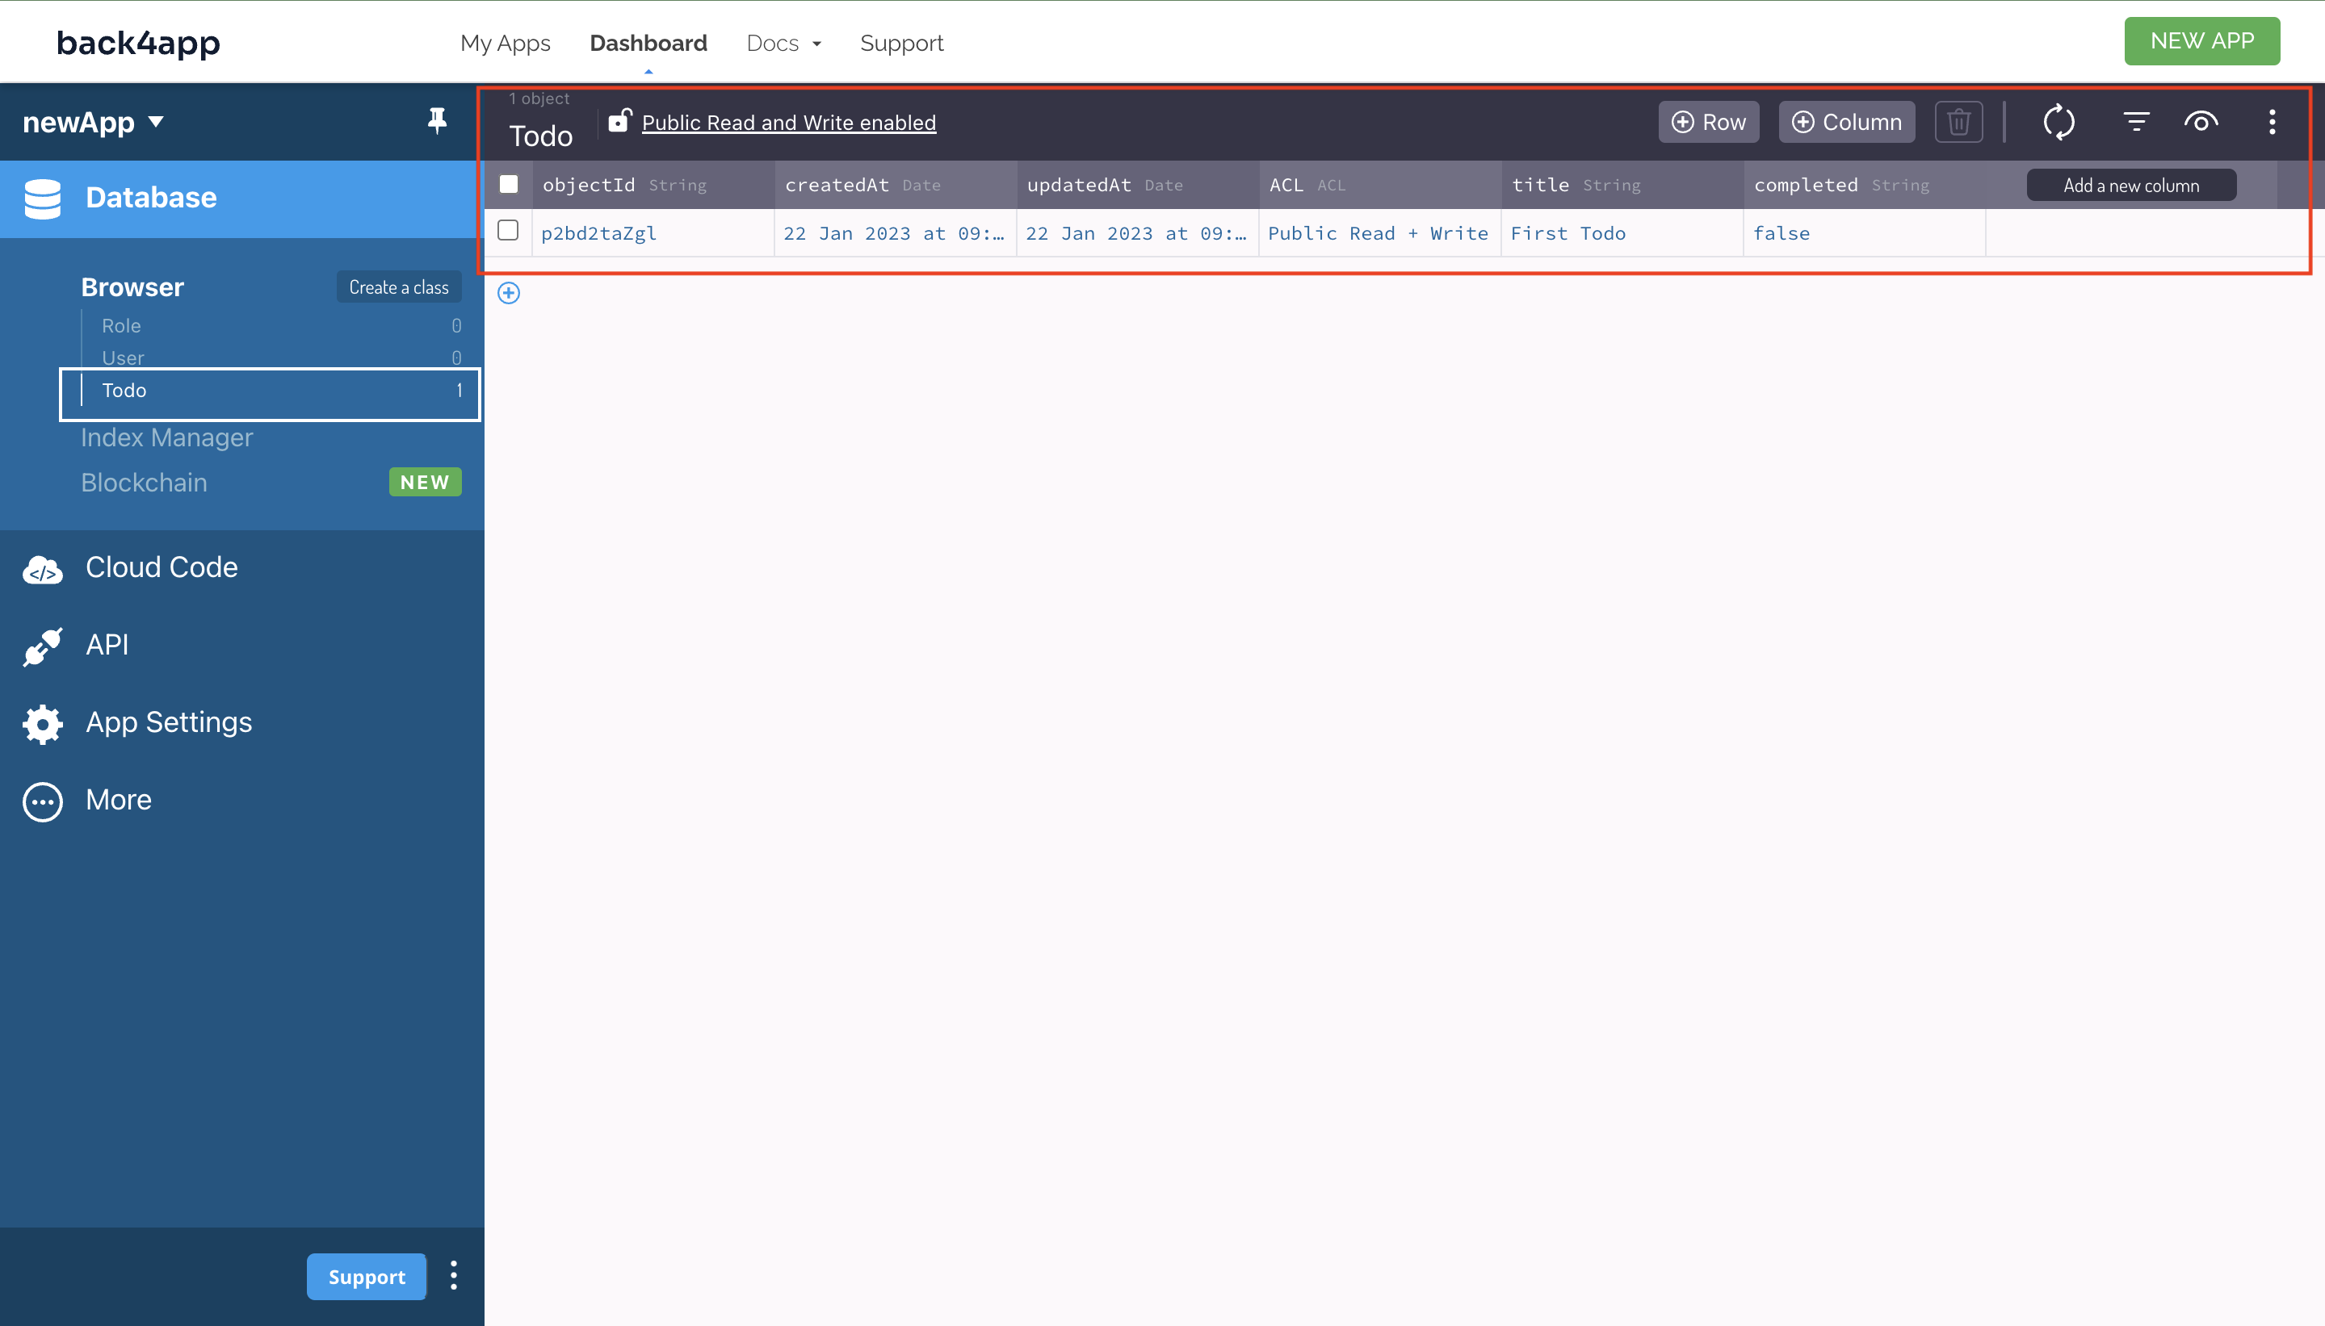Image resolution: width=2325 pixels, height=1326 pixels.
Task: Open Cloud Code from the sidebar
Action: coord(162,567)
